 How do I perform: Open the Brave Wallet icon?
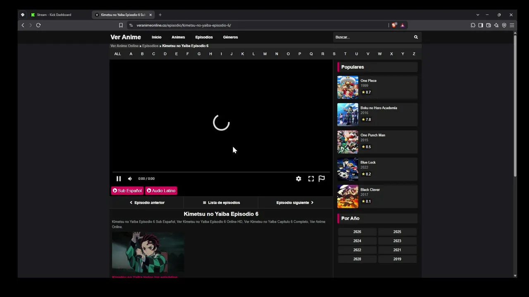[x=488, y=25]
